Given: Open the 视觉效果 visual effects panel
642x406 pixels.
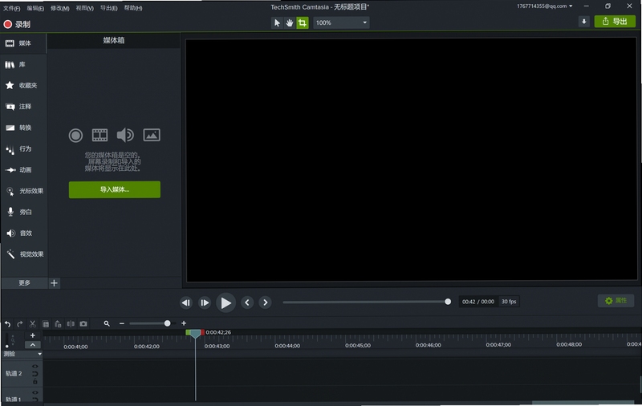Looking at the screenshot, I should 23,254.
